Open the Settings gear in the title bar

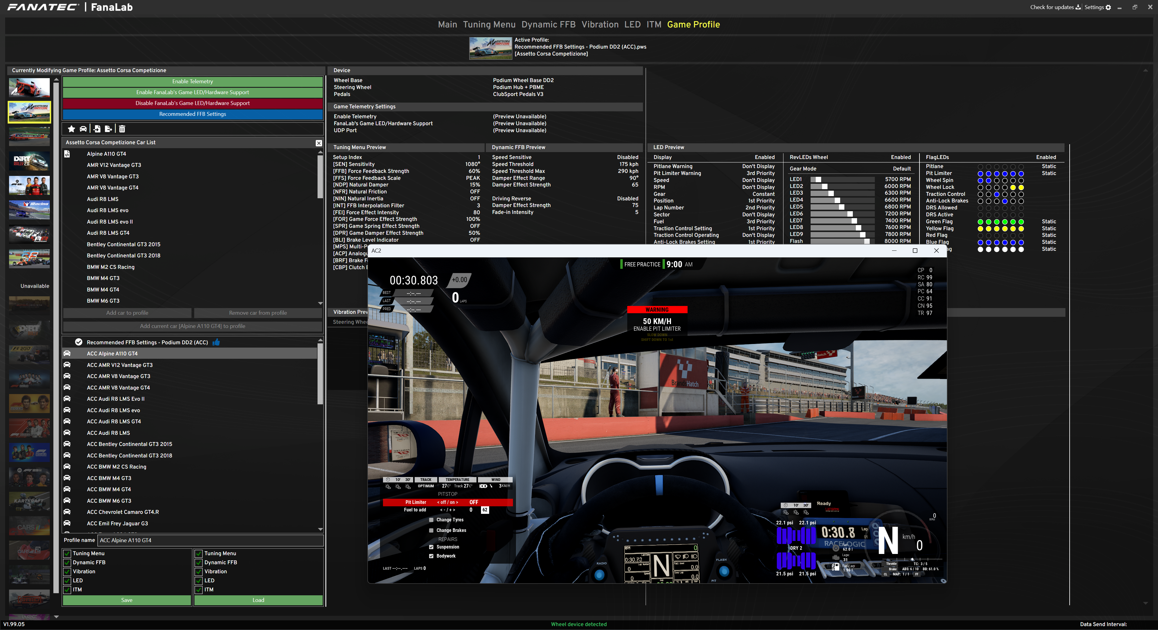1108,7
